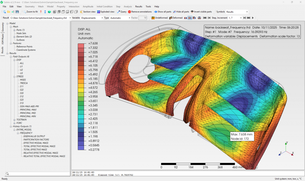The width and height of the screenshot is (305, 181).
Task: Open the Section view tool
Action: coord(88,12)
